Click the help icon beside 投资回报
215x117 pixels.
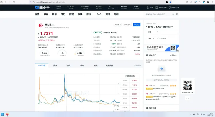tap(125, 54)
